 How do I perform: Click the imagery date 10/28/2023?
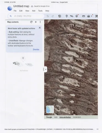77,117
